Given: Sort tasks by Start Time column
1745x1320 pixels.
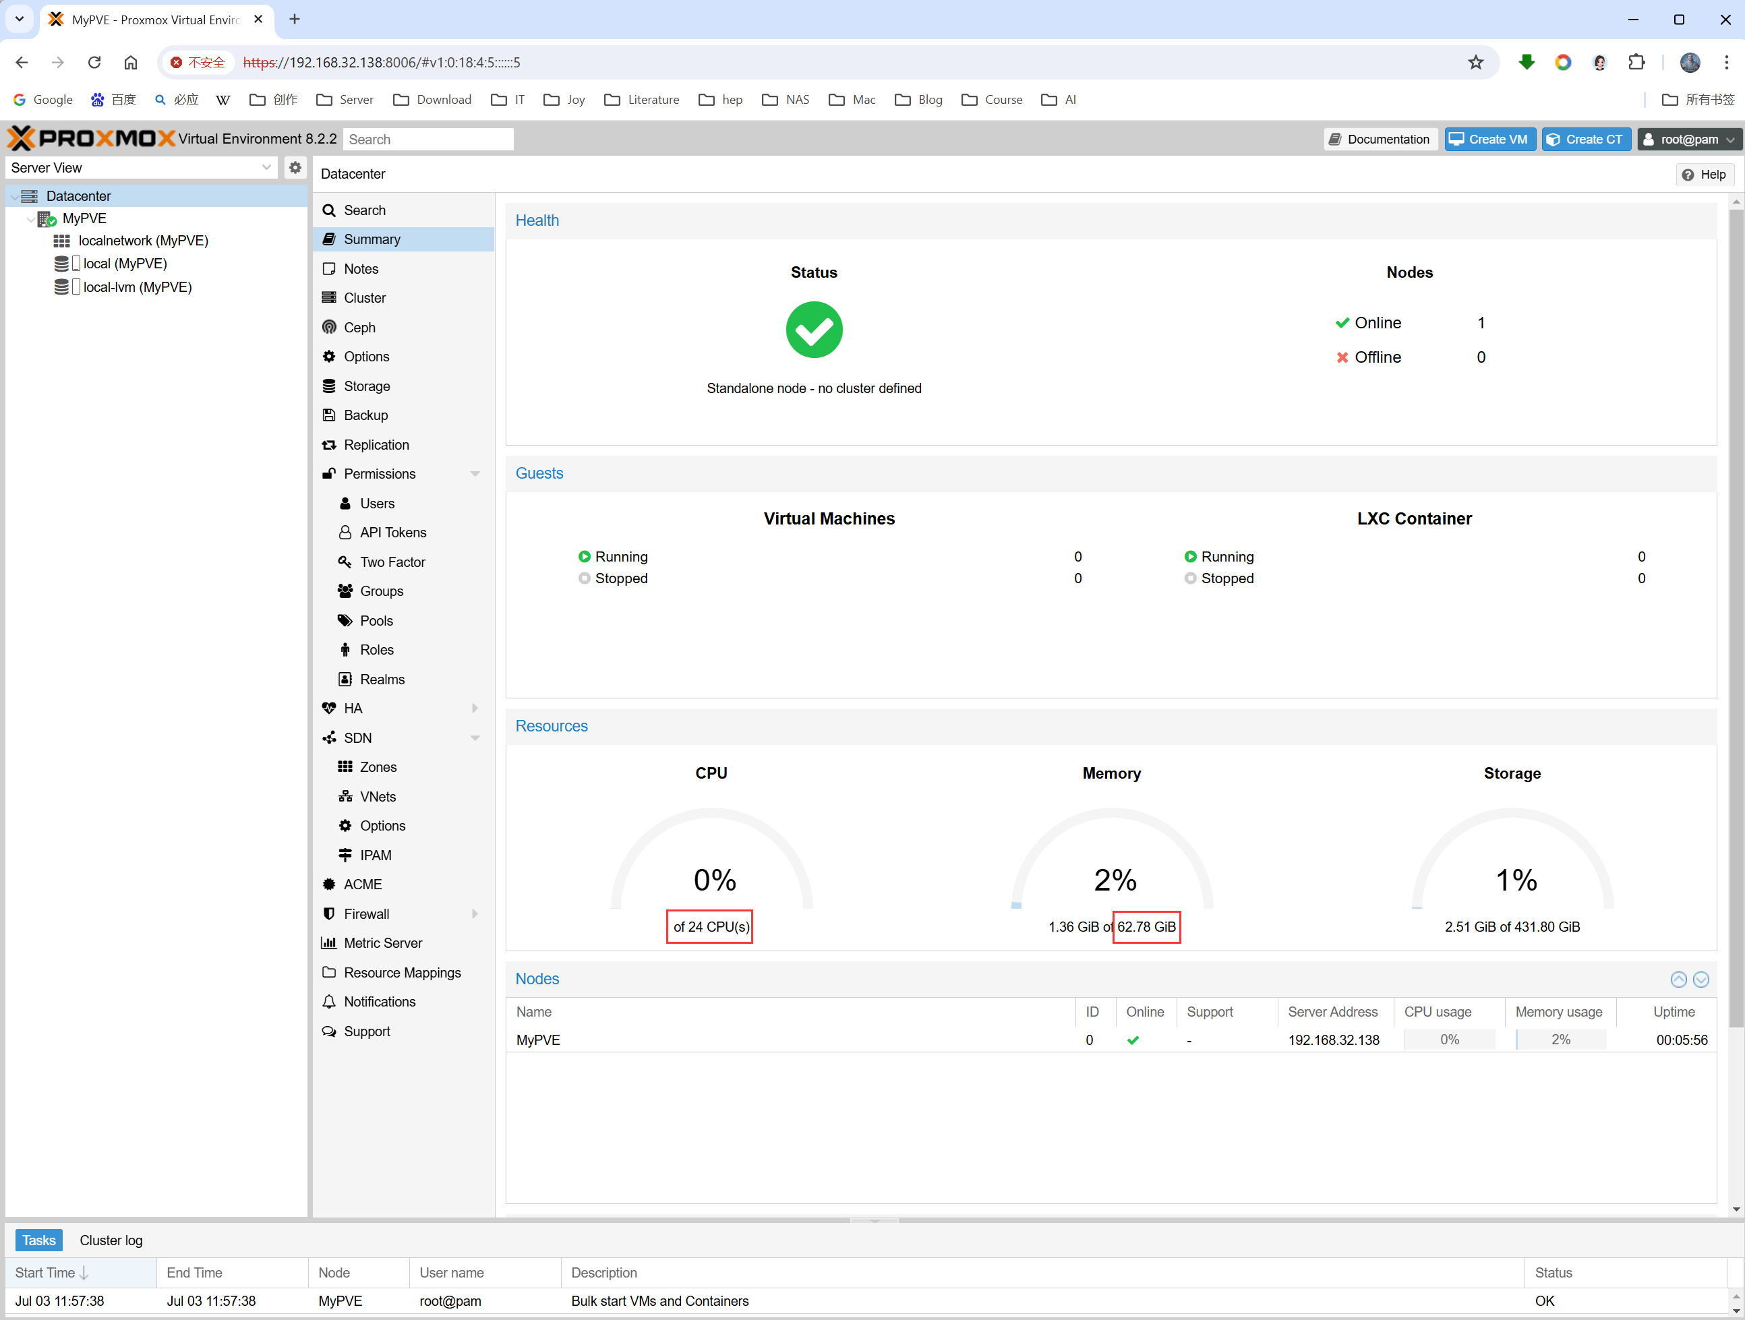Looking at the screenshot, I should click(80, 1273).
